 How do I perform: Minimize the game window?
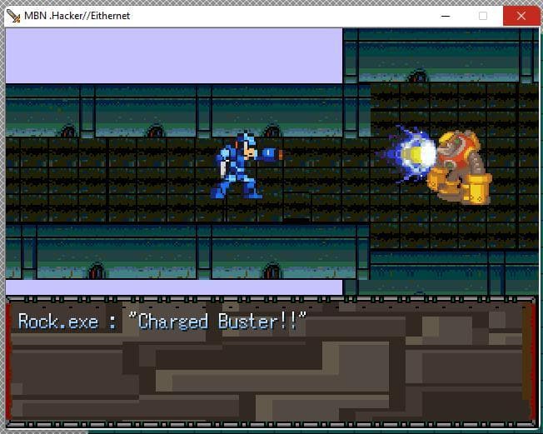click(x=446, y=16)
